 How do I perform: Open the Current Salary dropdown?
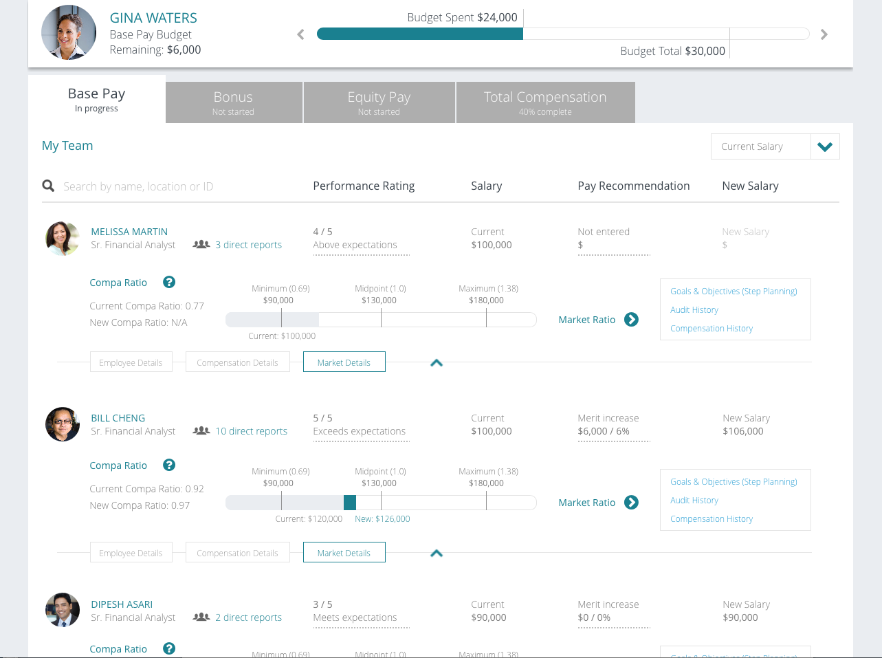tap(775, 146)
